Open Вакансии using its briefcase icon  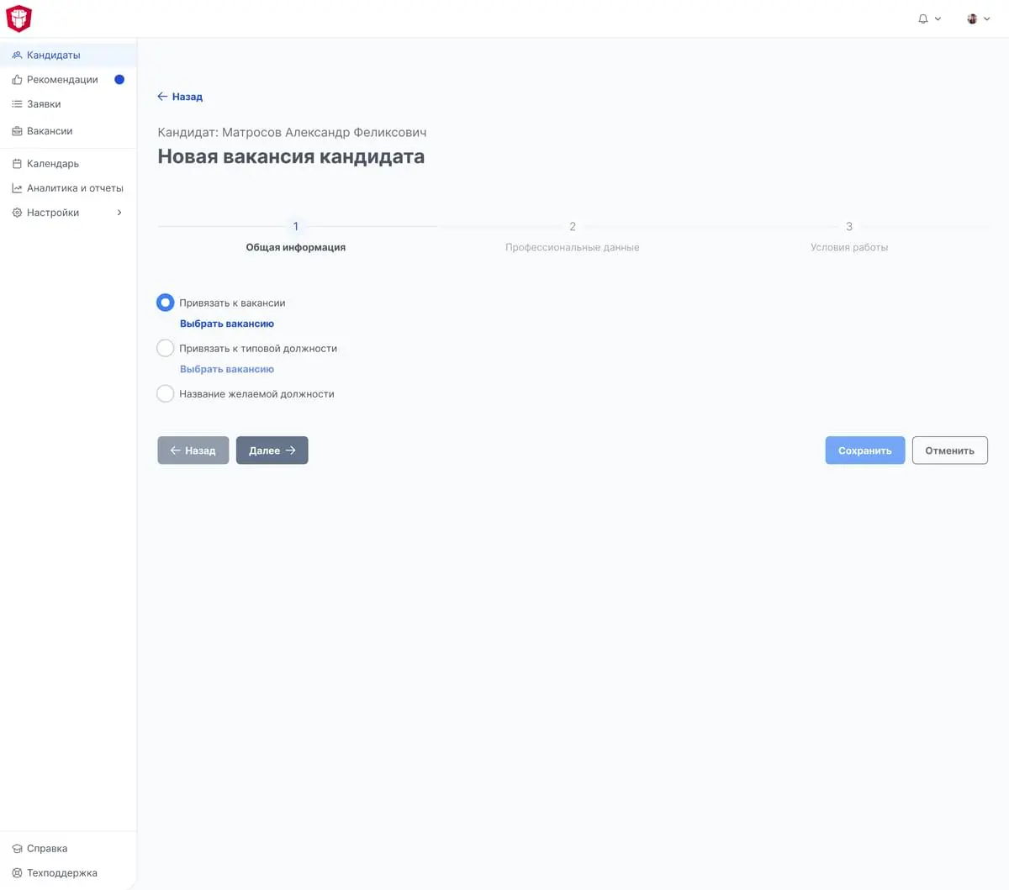(16, 130)
